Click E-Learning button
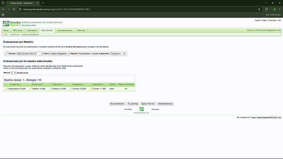 click(x=133, y=104)
